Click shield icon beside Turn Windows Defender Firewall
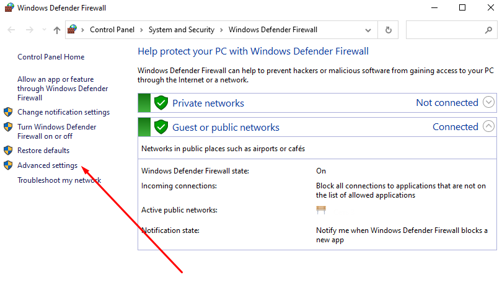The width and height of the screenshot is (502, 298). click(x=8, y=127)
